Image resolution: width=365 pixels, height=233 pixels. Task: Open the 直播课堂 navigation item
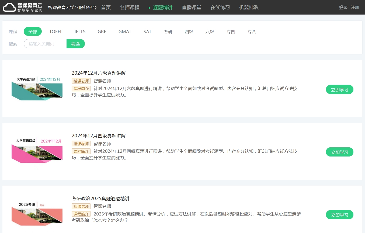click(x=192, y=8)
